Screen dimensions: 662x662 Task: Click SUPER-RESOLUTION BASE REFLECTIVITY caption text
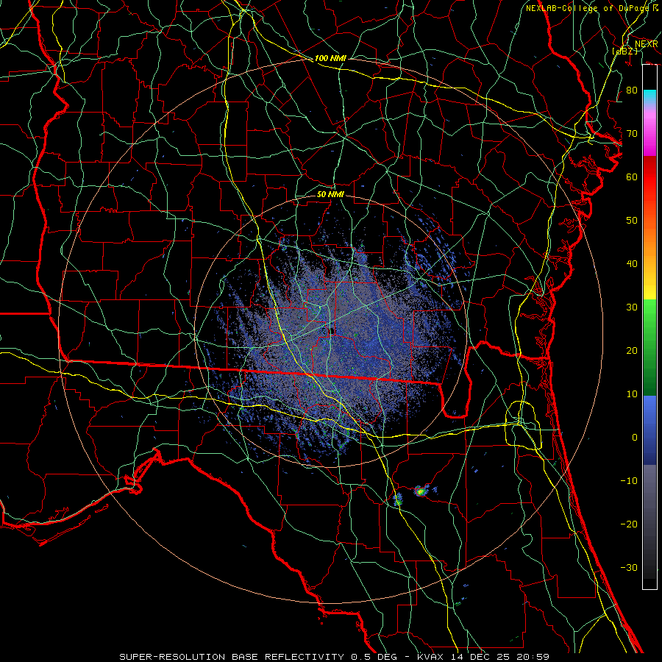pyautogui.click(x=232, y=657)
